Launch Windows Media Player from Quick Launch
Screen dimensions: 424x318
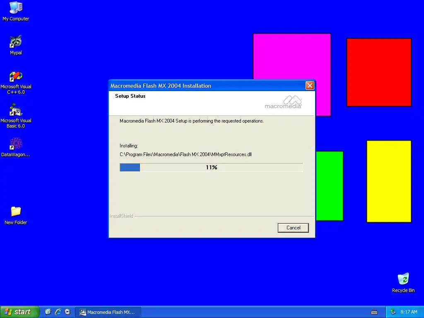tap(67, 312)
